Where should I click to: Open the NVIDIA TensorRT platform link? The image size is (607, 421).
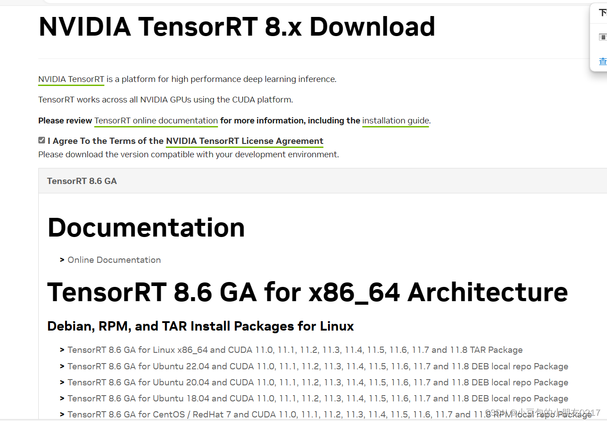[x=71, y=79]
